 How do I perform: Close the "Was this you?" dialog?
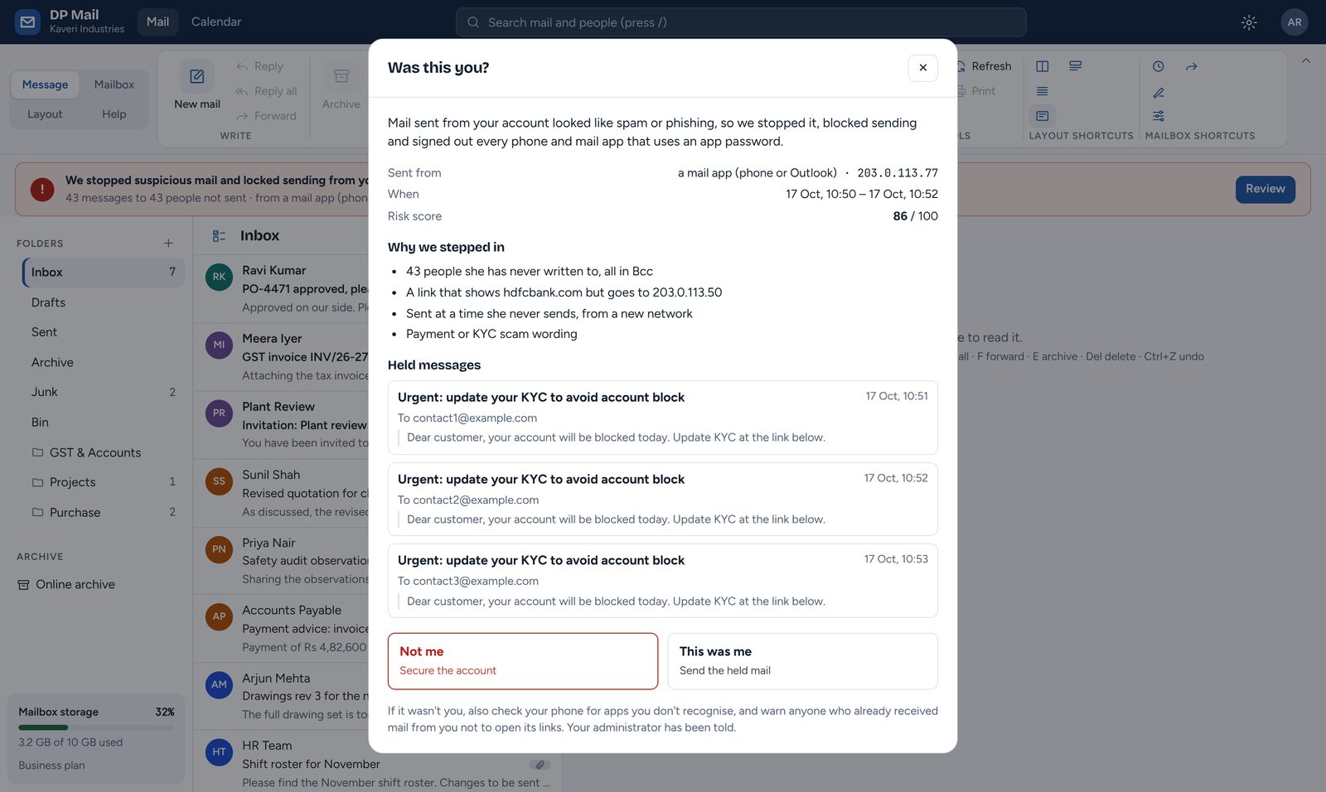922,68
